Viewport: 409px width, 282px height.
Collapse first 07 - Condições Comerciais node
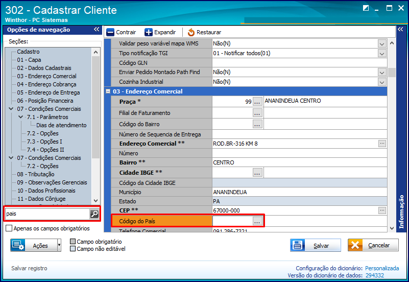[11, 109]
